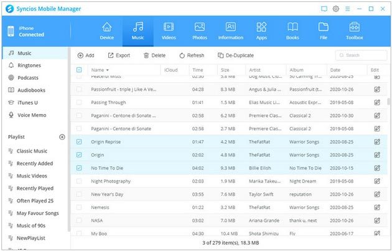Edit tags for NASA
Viewport: 392px width, 251px height.
point(377,220)
